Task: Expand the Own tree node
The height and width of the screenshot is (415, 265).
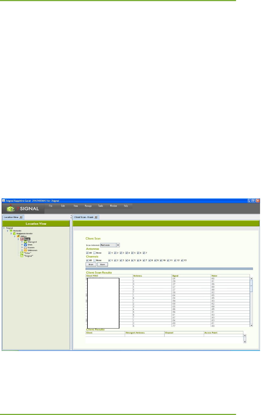Action: coord(22,245)
